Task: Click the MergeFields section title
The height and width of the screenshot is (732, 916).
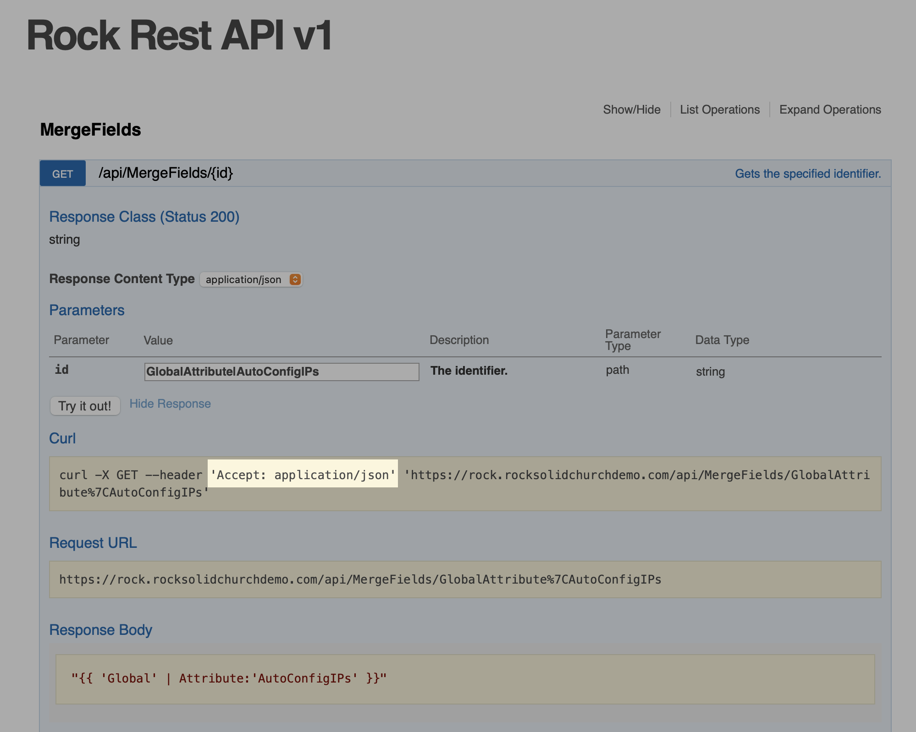Action: (x=90, y=130)
